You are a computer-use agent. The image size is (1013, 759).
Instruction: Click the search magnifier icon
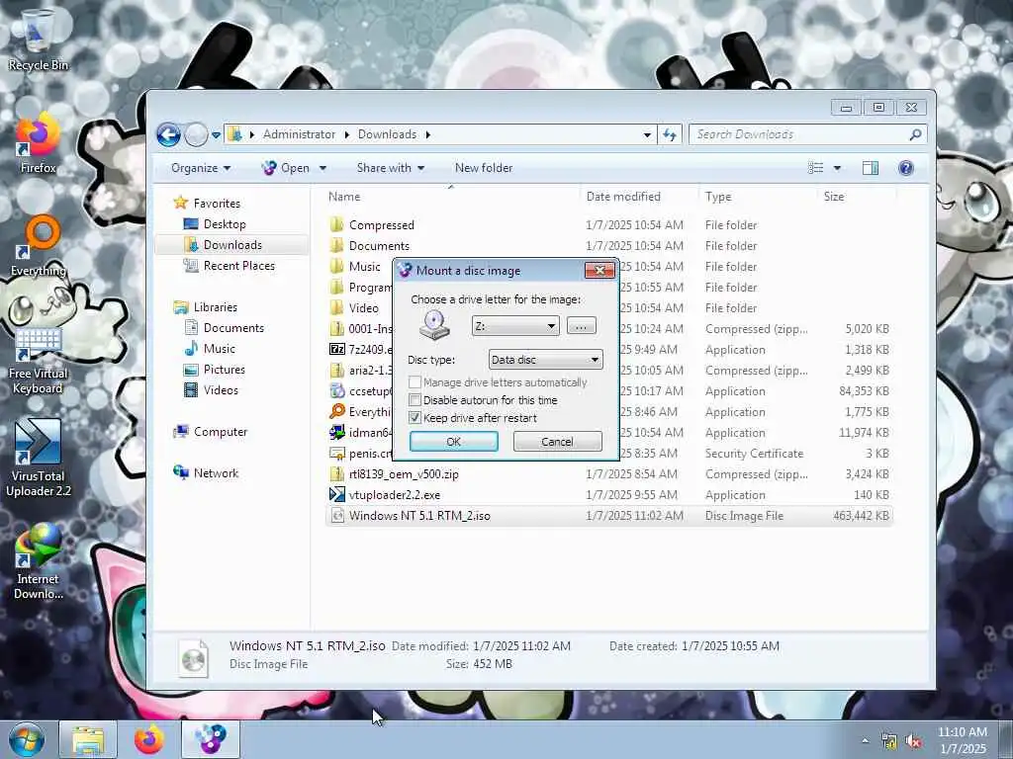coord(915,134)
